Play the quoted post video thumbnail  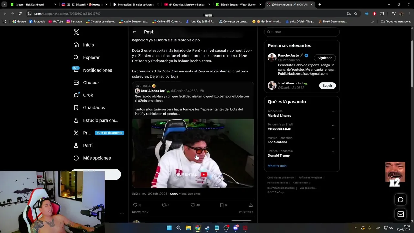coord(193,153)
